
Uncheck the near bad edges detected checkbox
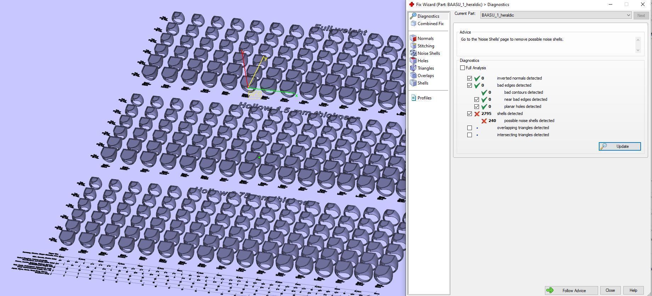477,99
